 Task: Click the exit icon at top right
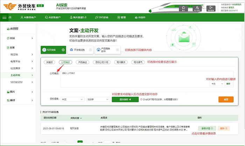(210, 8)
